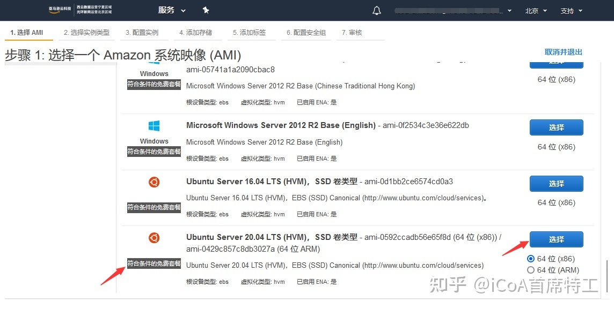614x309 pixels.
Task: Open the notifications bell
Action: point(376,11)
